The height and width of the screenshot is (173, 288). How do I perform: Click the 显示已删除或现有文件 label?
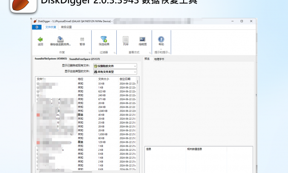76,65
